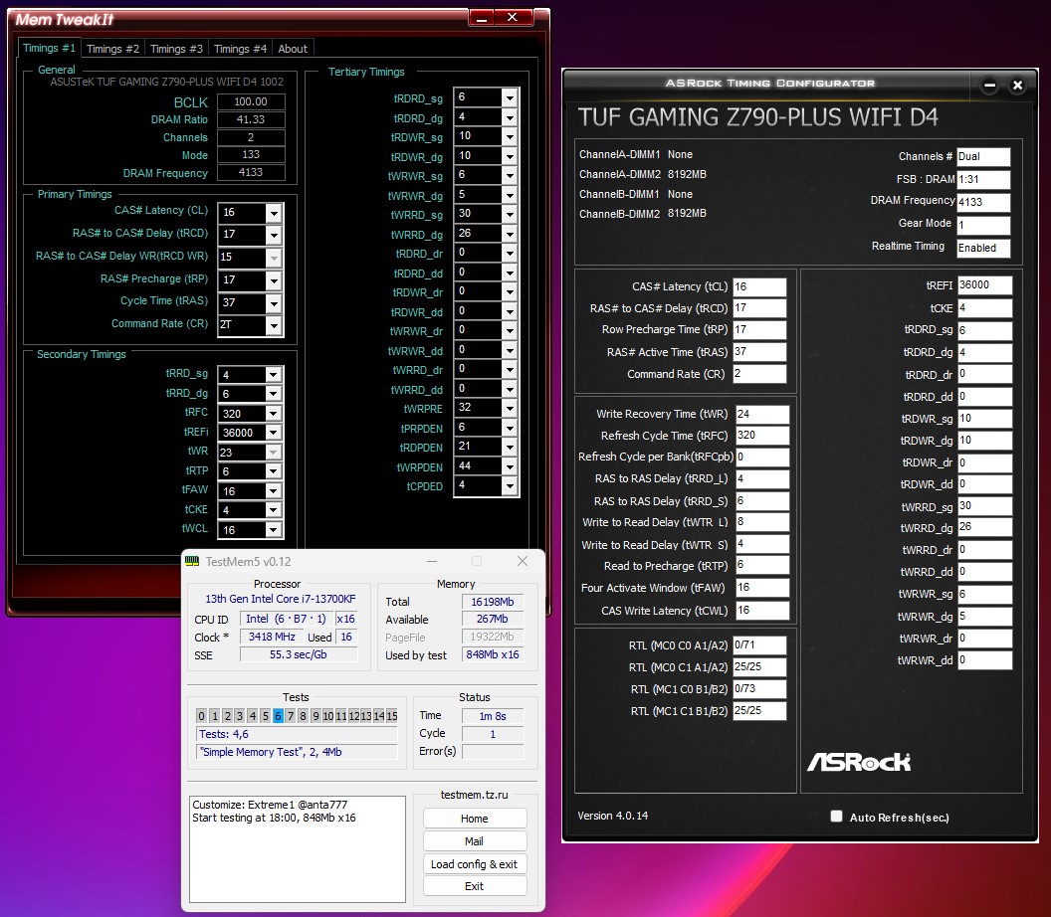
Task: Close the Mem TweakIt window
Action: (x=513, y=18)
